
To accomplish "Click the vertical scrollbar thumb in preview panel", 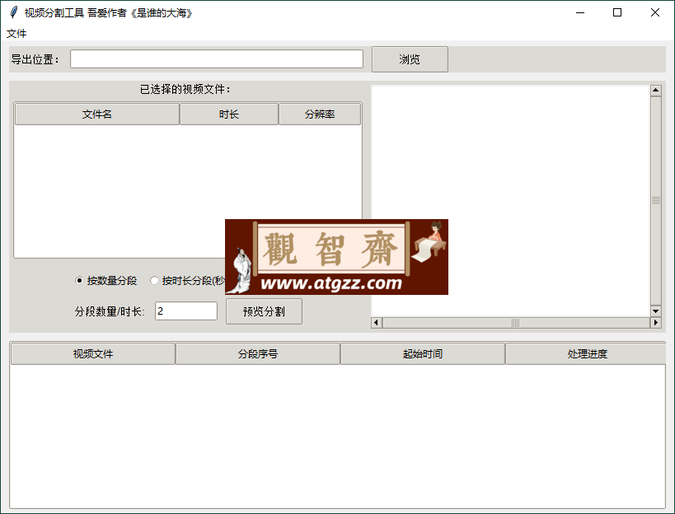I will point(655,200).
